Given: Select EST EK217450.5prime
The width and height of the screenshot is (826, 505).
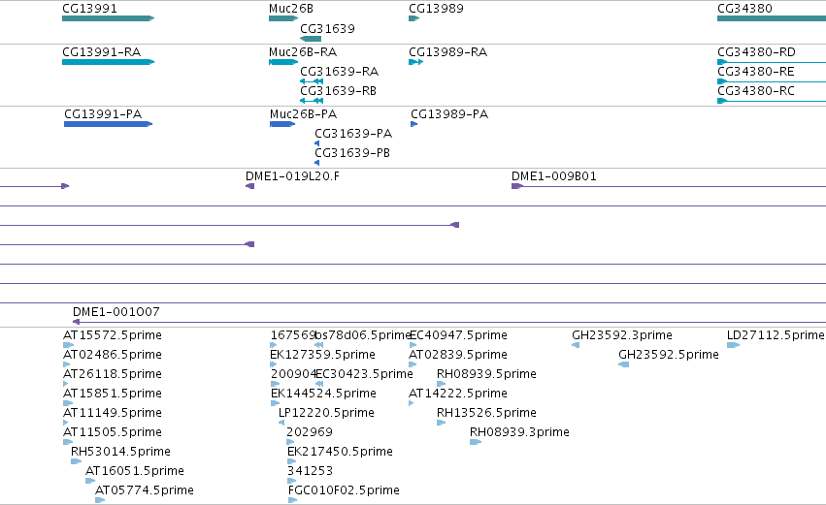Looking at the screenshot, I should (x=341, y=452).
